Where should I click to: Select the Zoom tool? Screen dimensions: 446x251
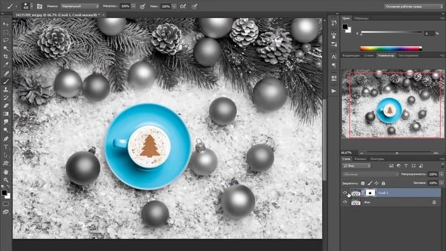6,180
